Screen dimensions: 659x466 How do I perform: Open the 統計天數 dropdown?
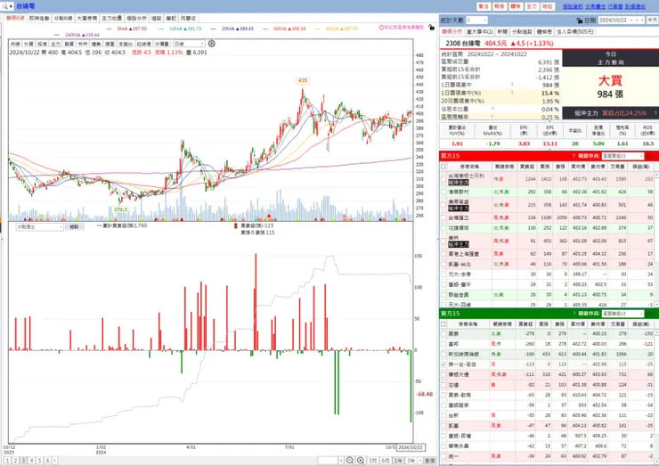point(476,20)
